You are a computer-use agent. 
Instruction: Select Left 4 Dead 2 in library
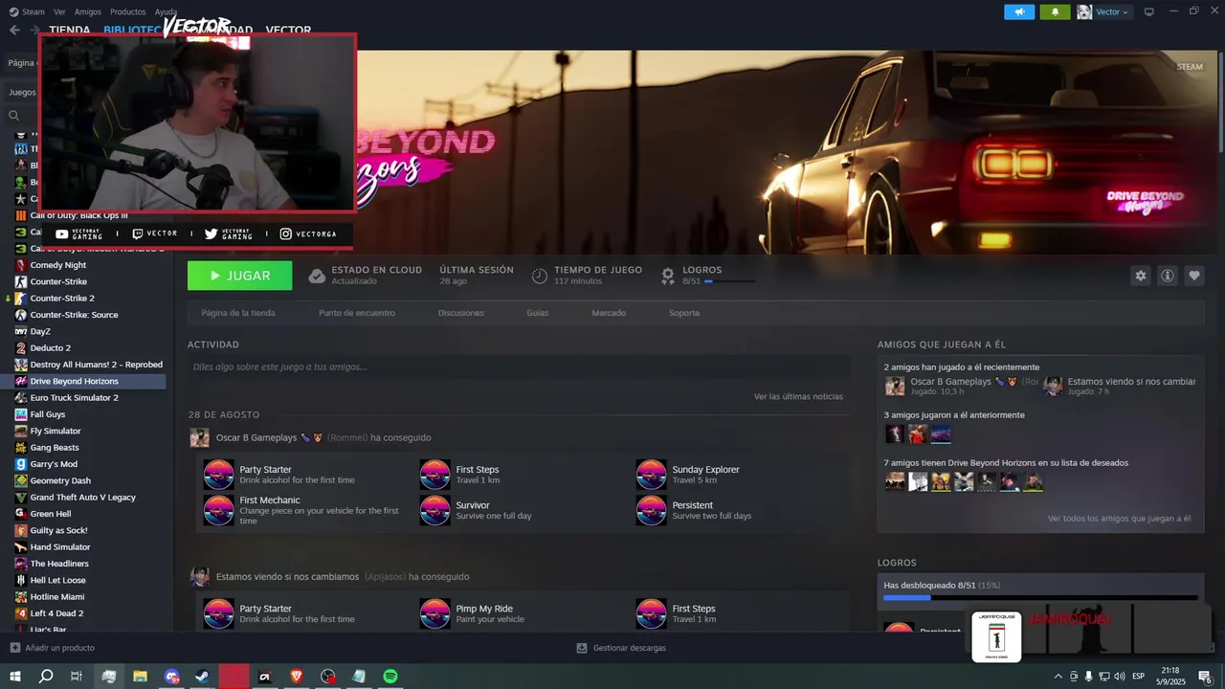(x=56, y=613)
